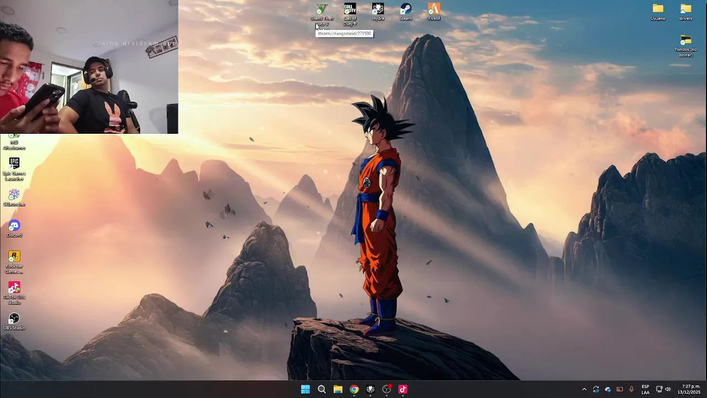Image resolution: width=707 pixels, height=398 pixels.
Task: Open the network status tray icon
Action: click(x=659, y=389)
